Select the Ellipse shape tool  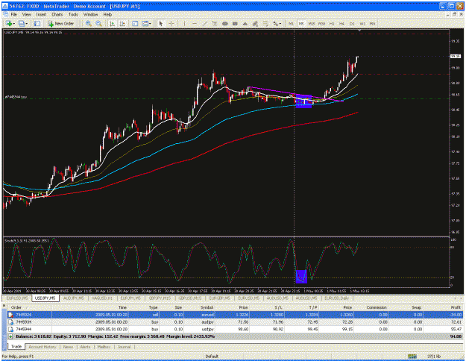point(225,23)
